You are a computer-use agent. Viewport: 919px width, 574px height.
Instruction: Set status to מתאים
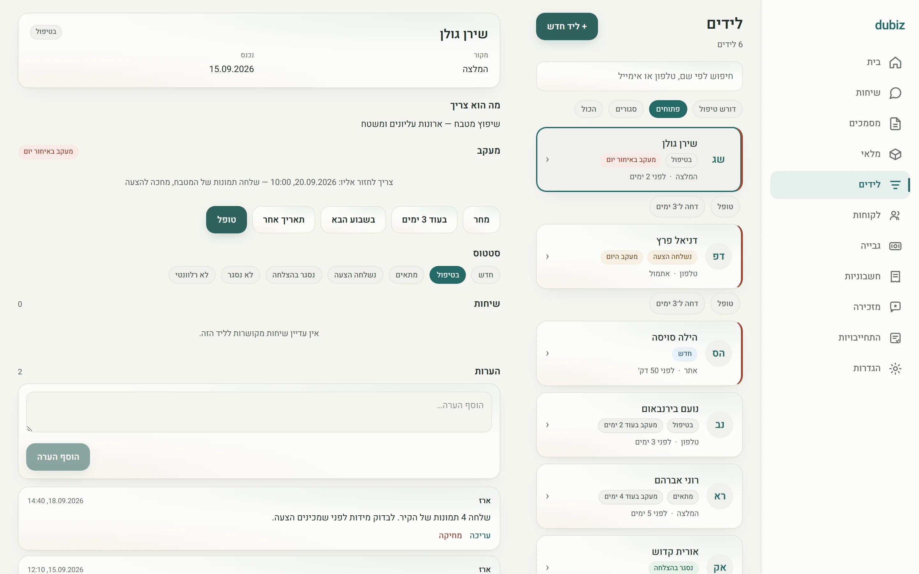(406, 275)
